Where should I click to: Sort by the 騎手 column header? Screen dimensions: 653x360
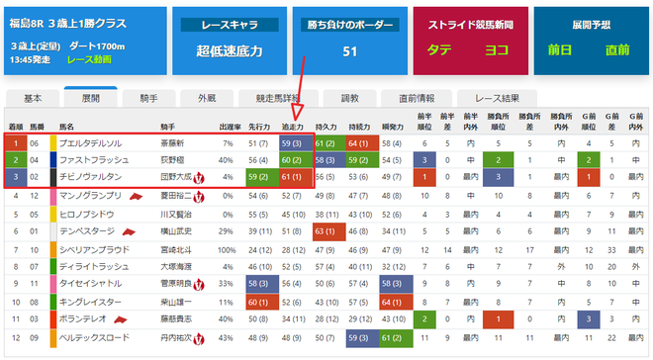click(x=167, y=127)
